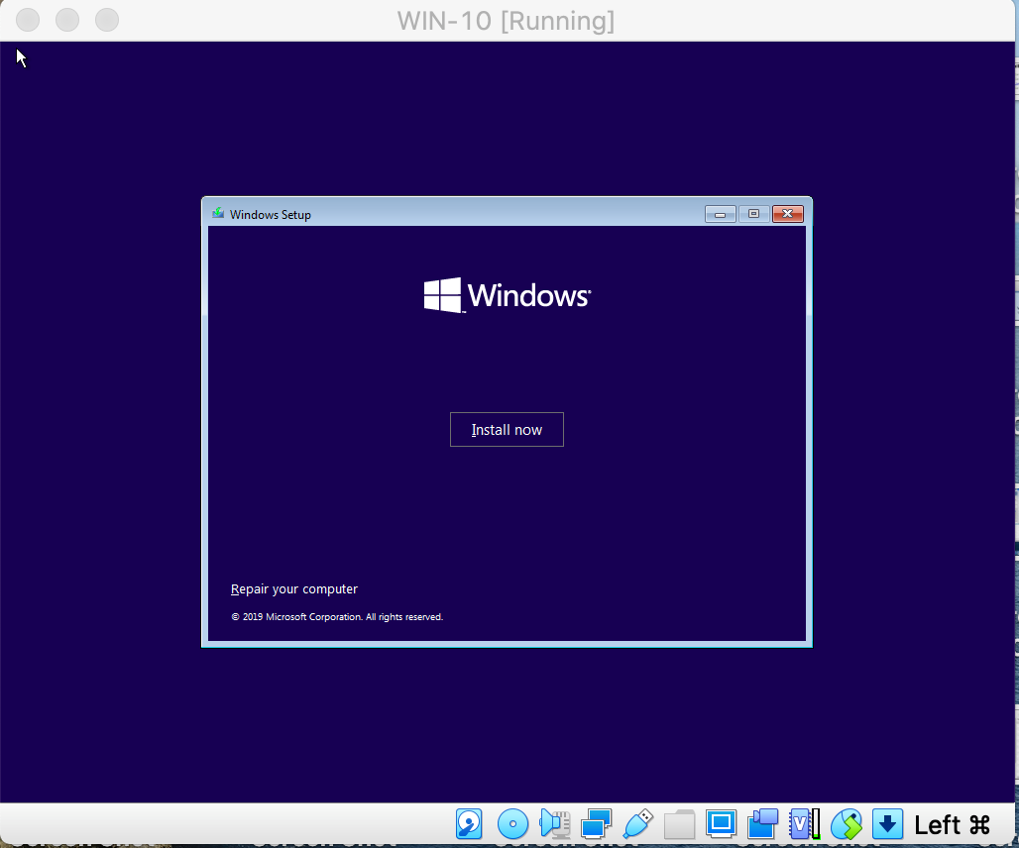Open the video recording camera icon

[763, 824]
